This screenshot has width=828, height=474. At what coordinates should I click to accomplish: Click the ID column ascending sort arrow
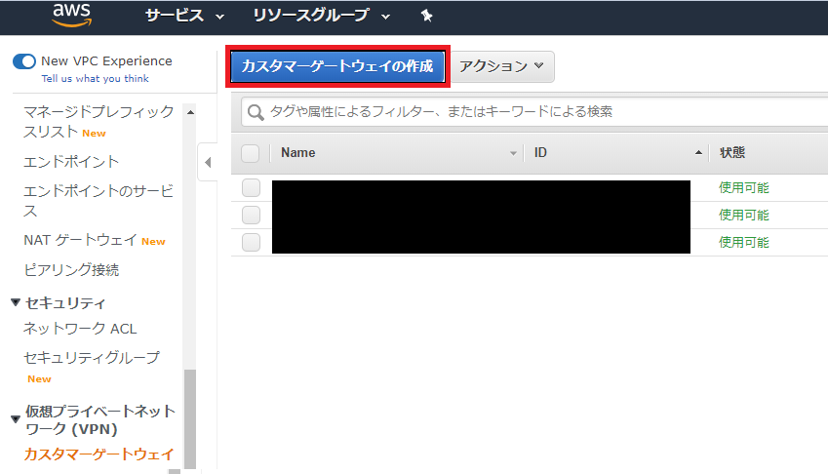click(698, 152)
